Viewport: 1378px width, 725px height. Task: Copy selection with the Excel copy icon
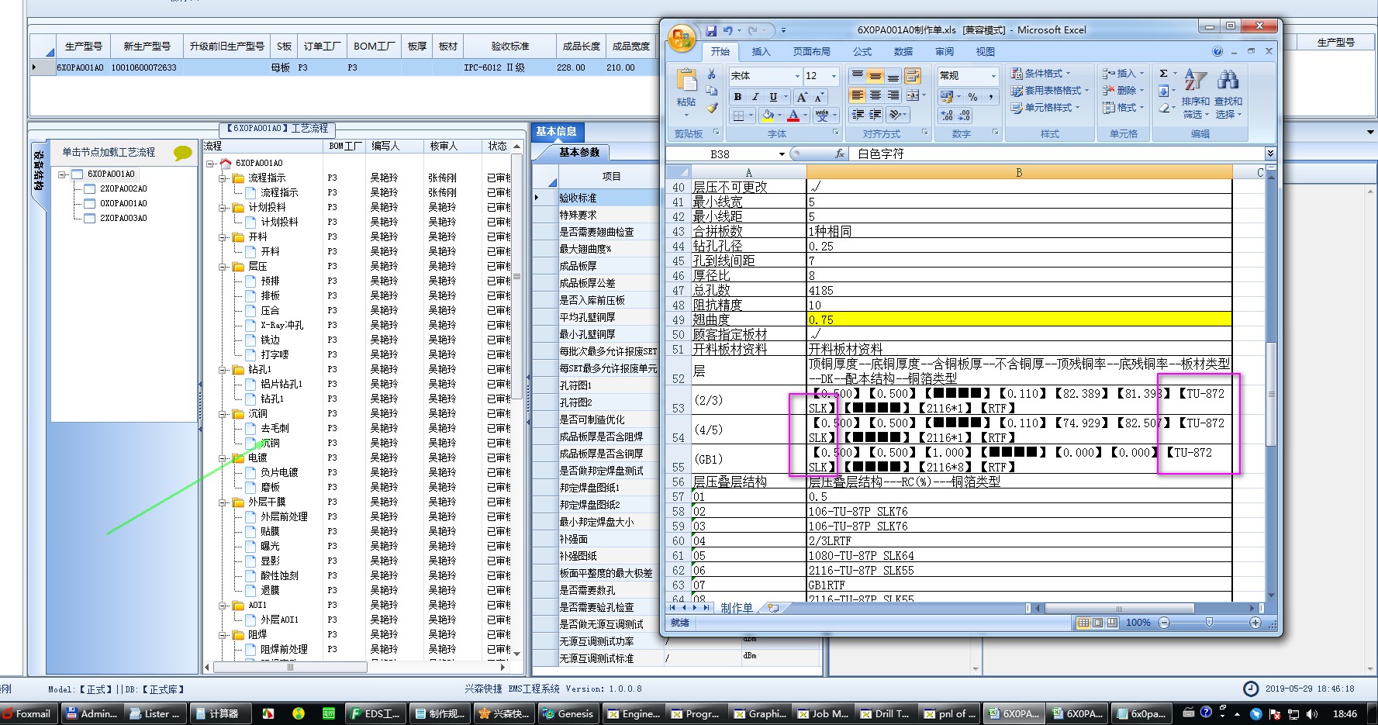pos(711,91)
